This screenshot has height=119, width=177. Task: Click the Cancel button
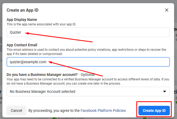(16, 111)
